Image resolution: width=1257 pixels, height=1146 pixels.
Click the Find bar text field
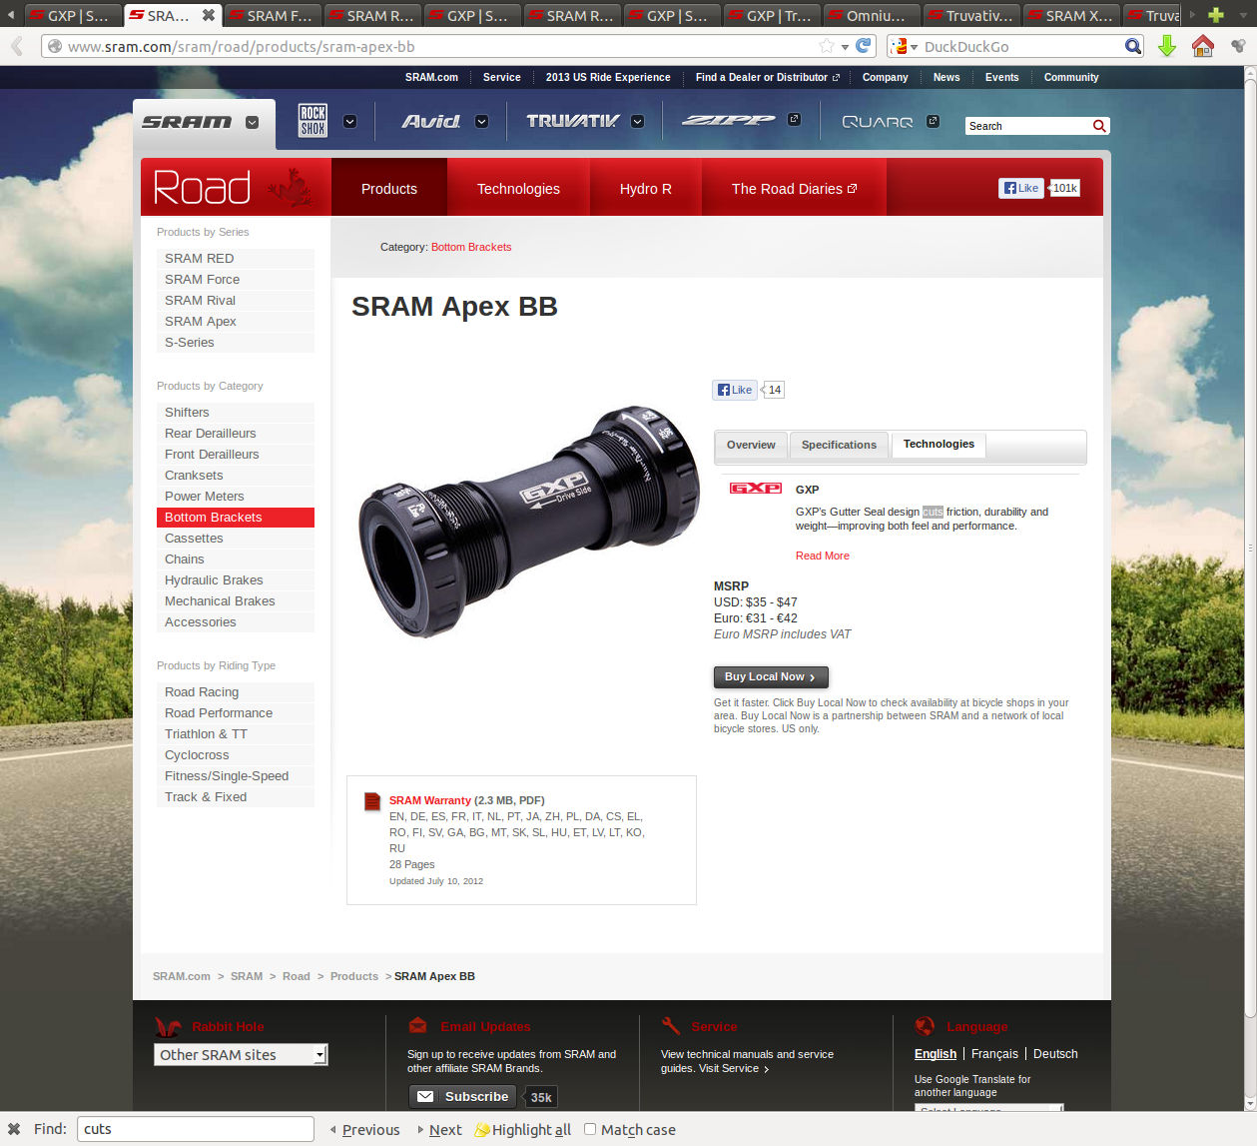[x=196, y=1129]
